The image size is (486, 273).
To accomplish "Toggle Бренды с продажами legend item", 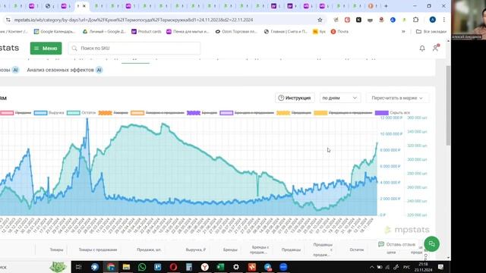I will point(247,113).
